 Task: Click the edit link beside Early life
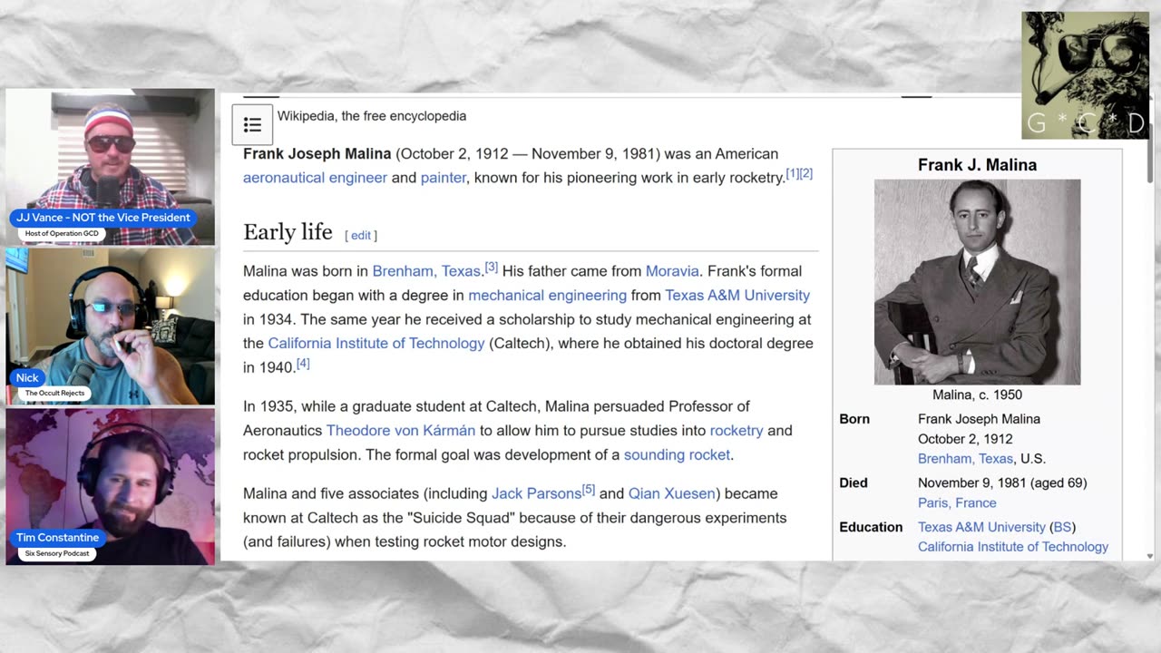pos(361,235)
